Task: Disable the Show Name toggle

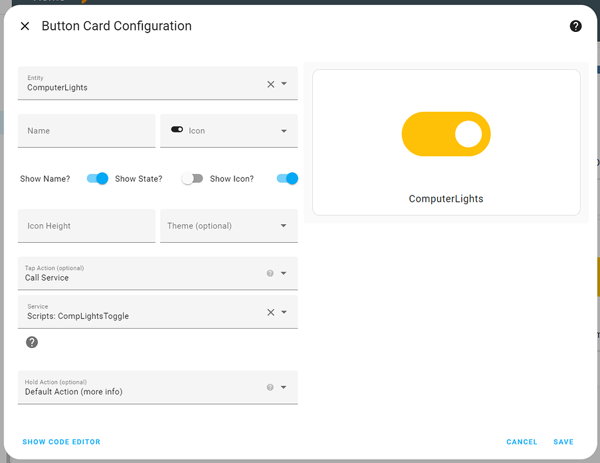Action: [97, 178]
